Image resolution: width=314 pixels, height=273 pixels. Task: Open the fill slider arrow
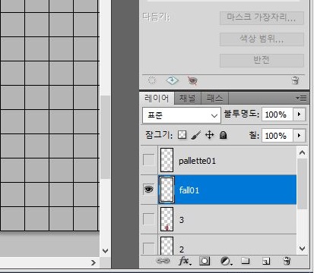click(x=300, y=136)
